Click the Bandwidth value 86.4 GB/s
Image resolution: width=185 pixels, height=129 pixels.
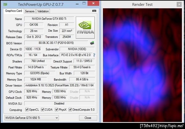point(82,79)
